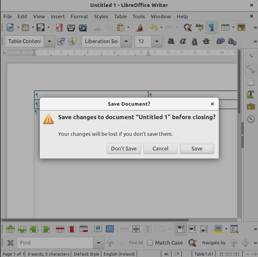The height and width of the screenshot is (257, 258).
Task: Click the Don't Save button
Action: [x=124, y=149]
